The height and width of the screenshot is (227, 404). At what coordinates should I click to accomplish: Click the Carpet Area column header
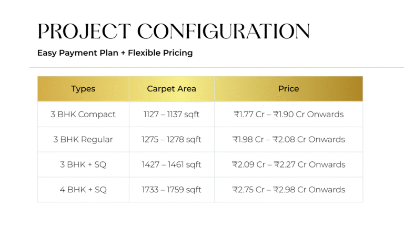coord(171,89)
